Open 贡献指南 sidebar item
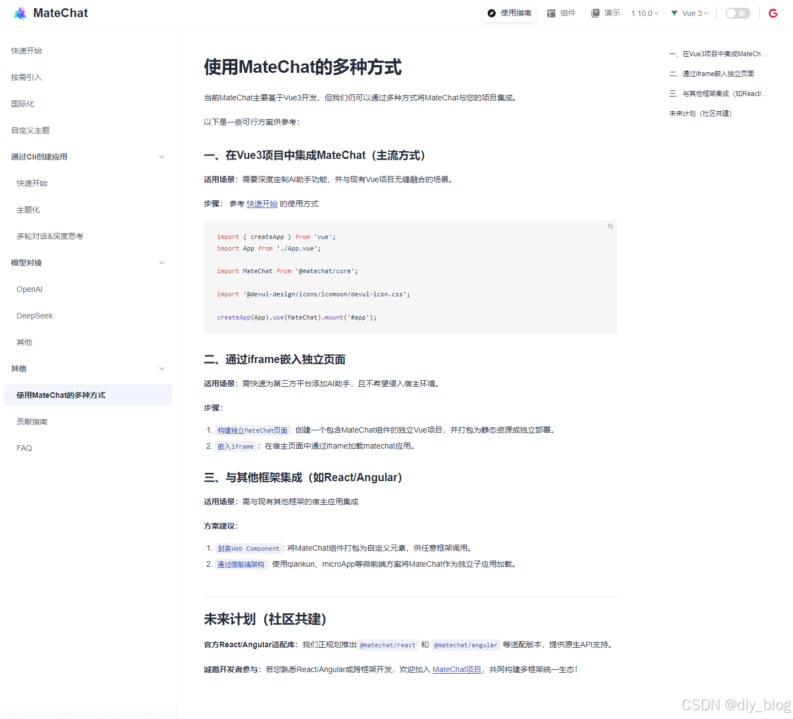The height and width of the screenshot is (719, 793). tap(32, 422)
